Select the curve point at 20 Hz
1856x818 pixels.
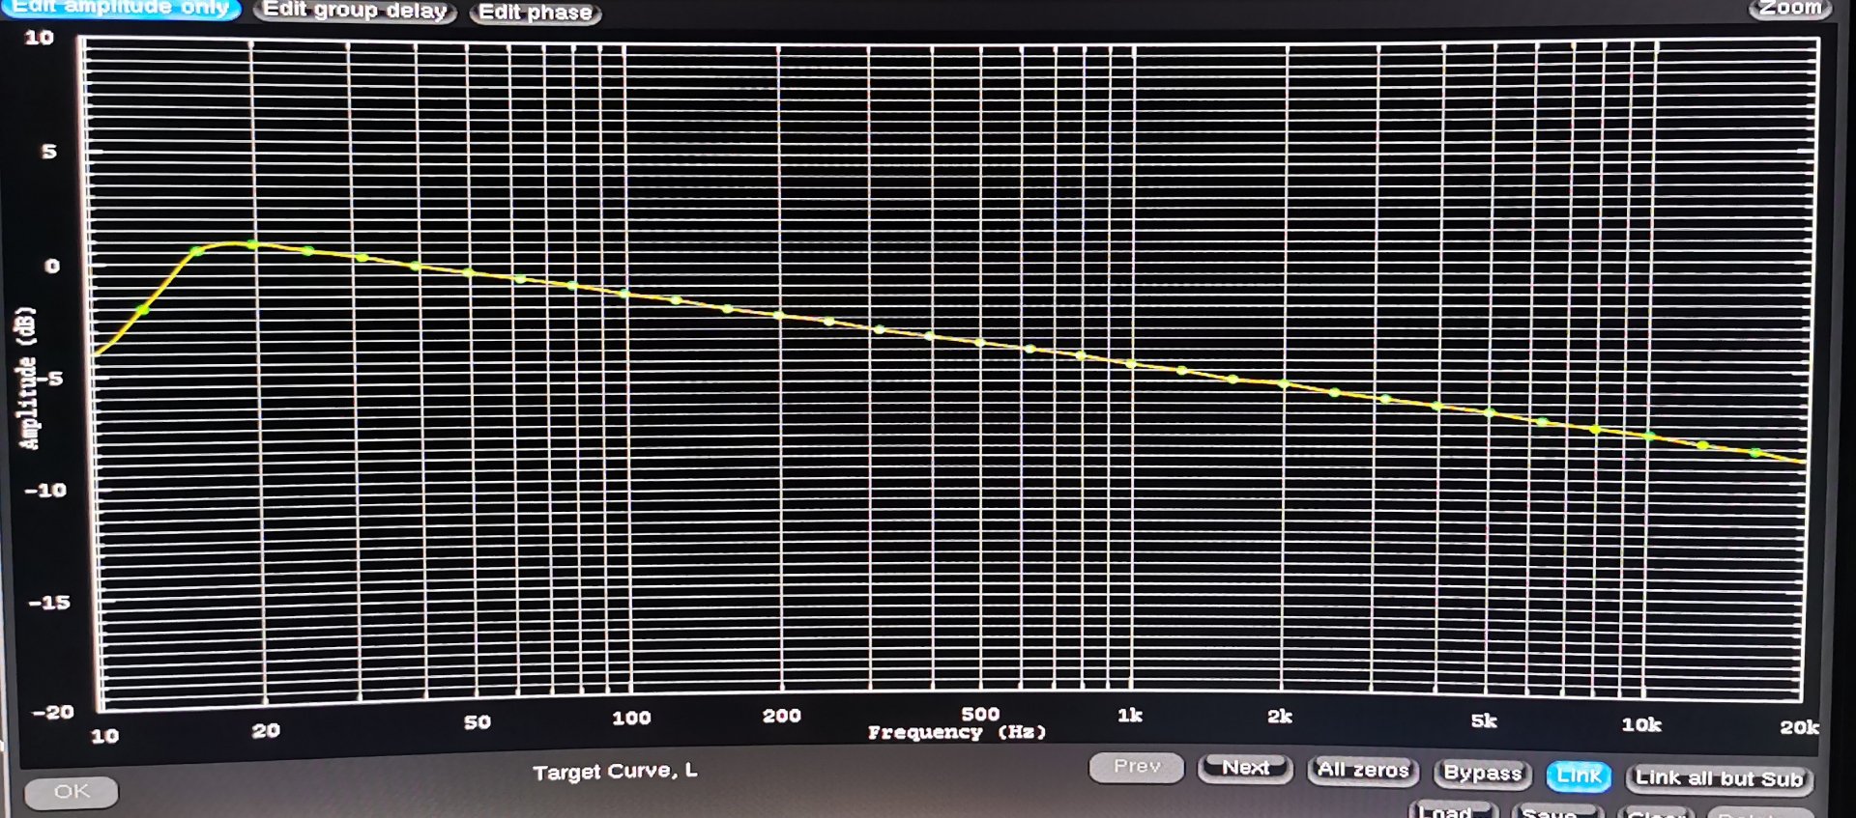coord(252,244)
